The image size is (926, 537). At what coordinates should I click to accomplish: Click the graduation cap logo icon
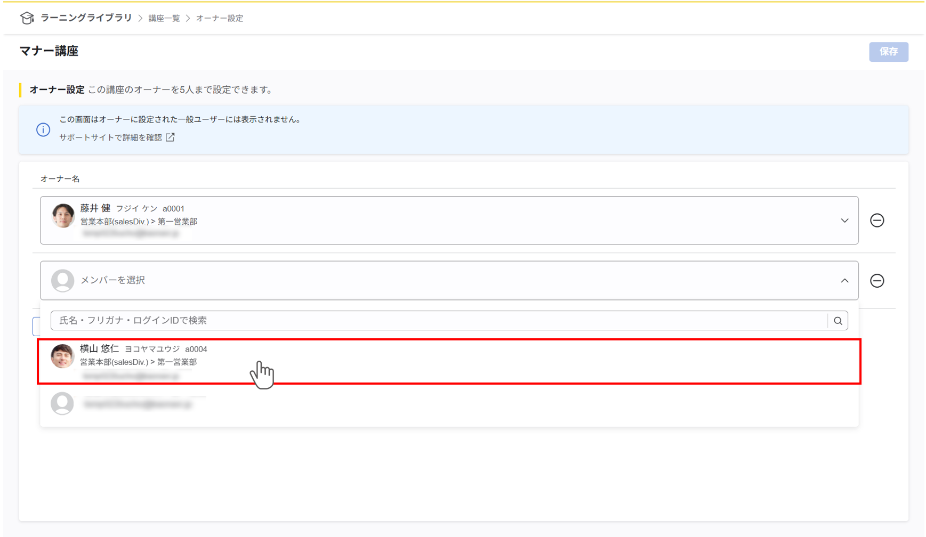[27, 18]
